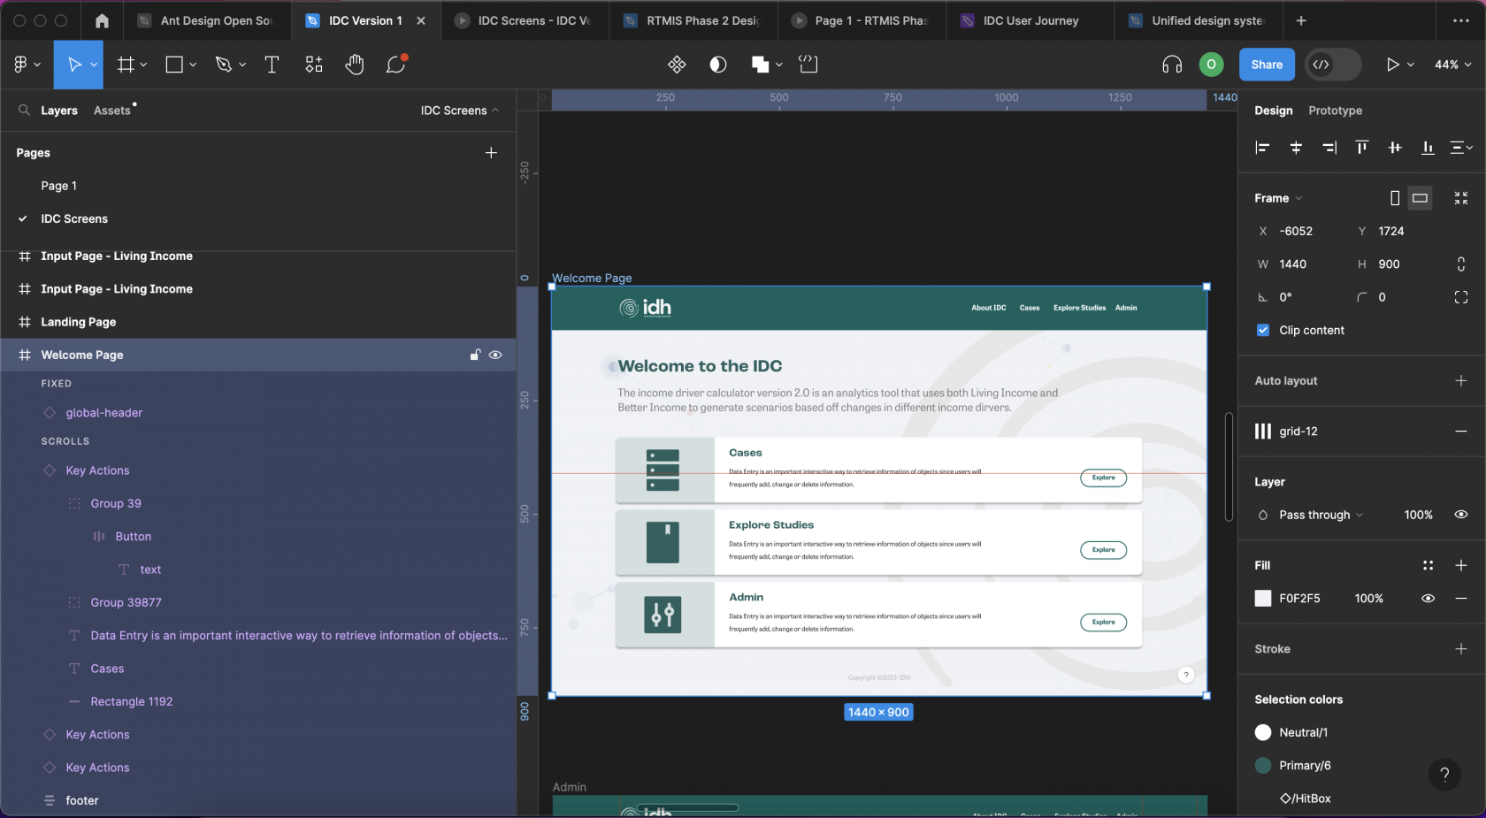
Task: Click the Neutral/1 selection color swatch
Action: (1263, 732)
